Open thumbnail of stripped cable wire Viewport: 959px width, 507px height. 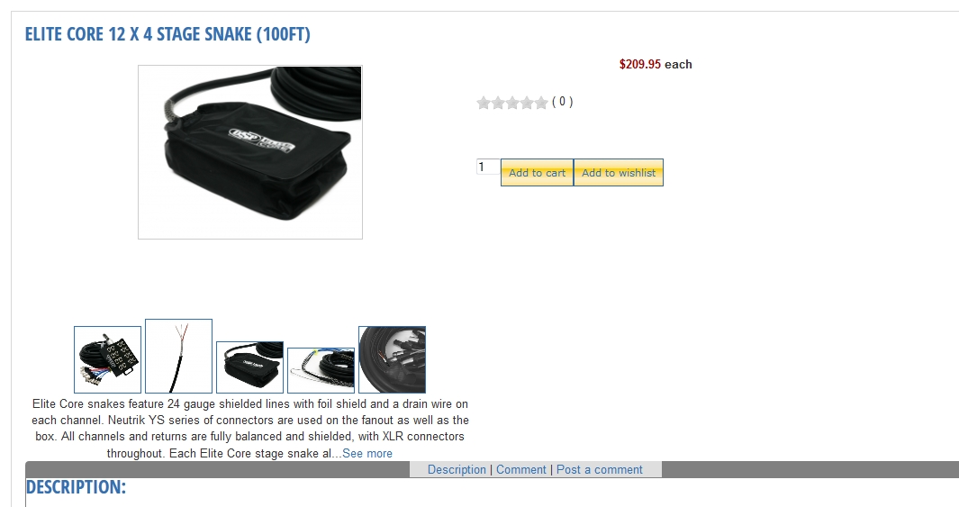tap(178, 356)
